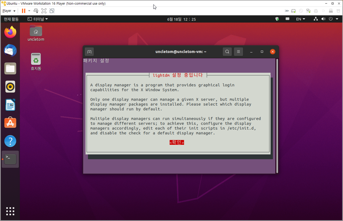The height and width of the screenshot is (221, 343).
Task: Click the VMware hard disk device icon
Action: tap(293, 11)
